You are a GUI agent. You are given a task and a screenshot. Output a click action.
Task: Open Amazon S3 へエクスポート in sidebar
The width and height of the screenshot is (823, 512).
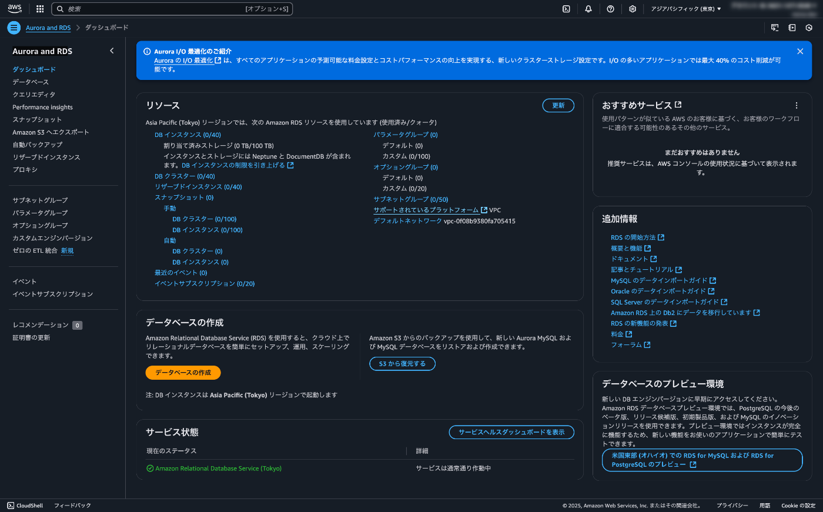[51, 132]
